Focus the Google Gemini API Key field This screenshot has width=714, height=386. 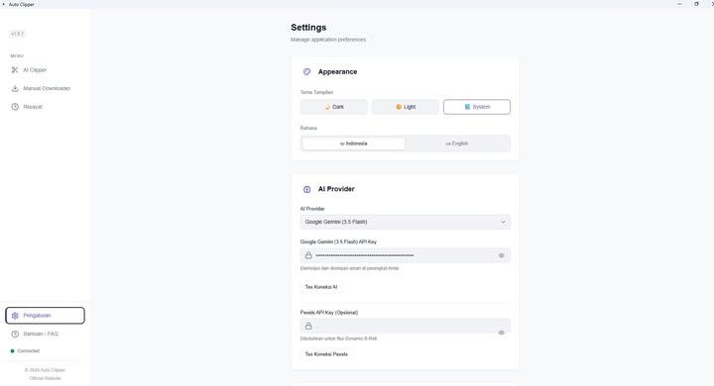(x=406, y=255)
